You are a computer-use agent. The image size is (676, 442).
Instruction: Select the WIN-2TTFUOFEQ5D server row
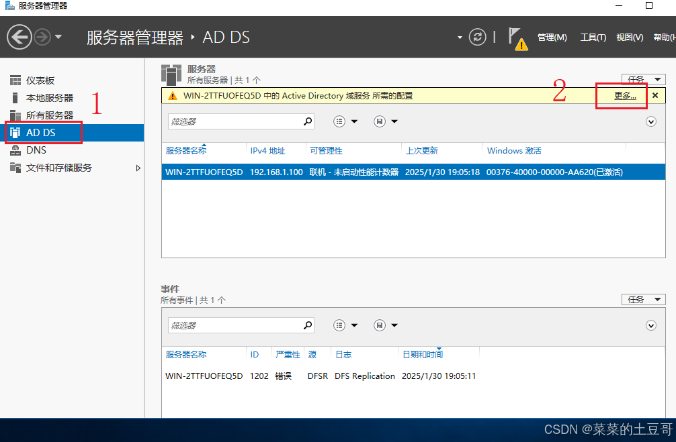point(413,172)
